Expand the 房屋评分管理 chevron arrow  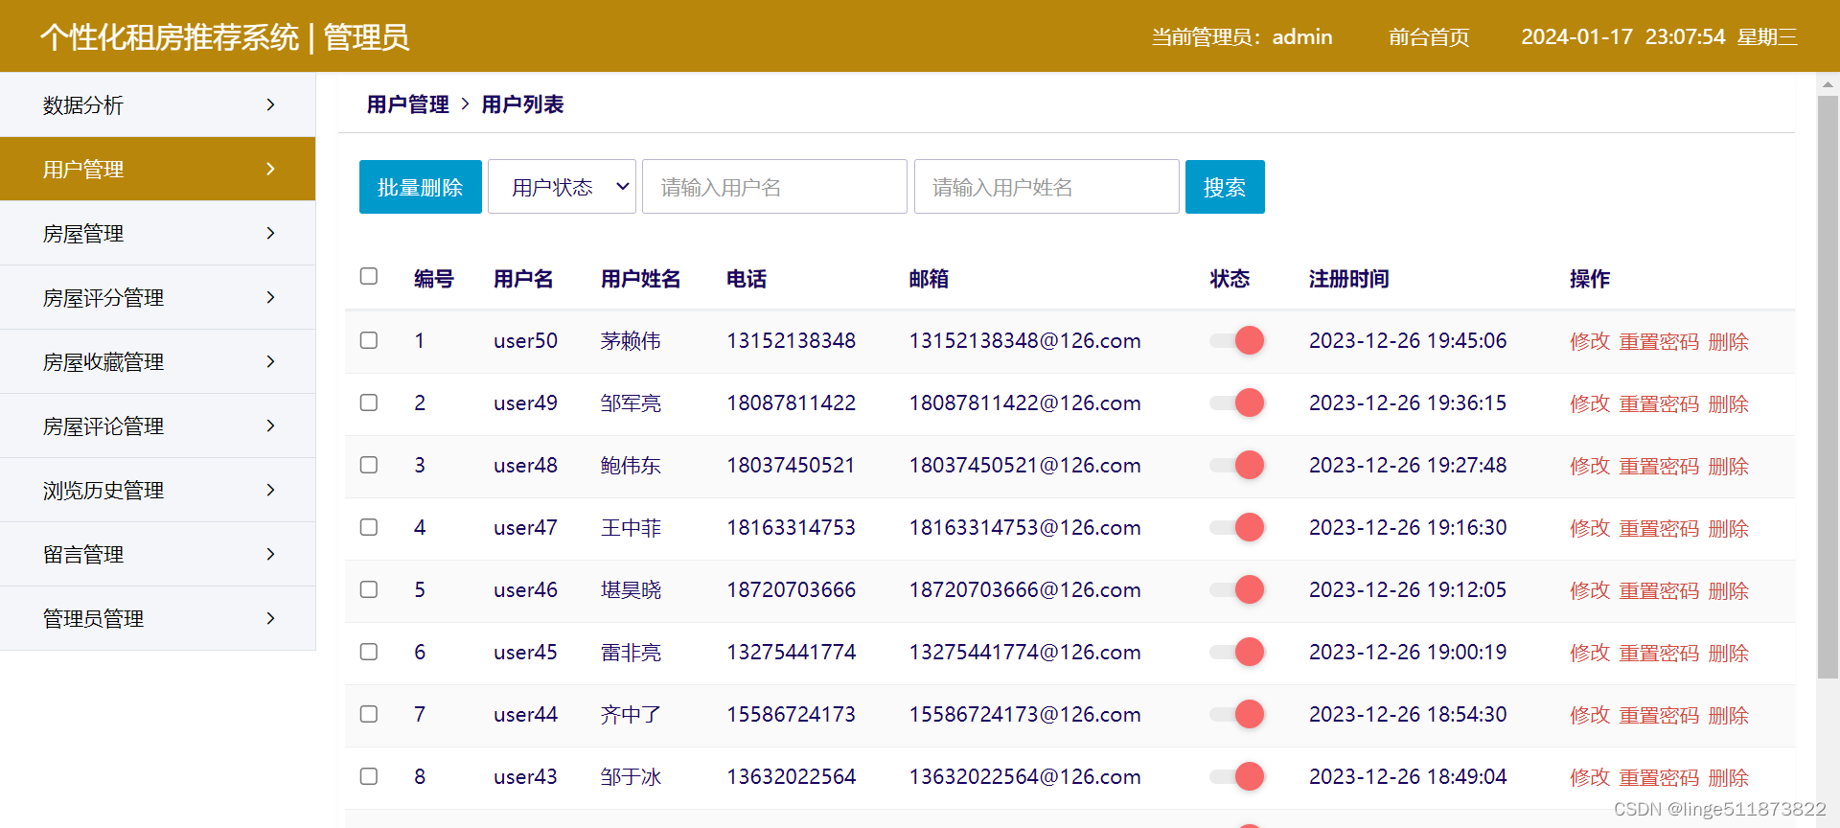270,297
